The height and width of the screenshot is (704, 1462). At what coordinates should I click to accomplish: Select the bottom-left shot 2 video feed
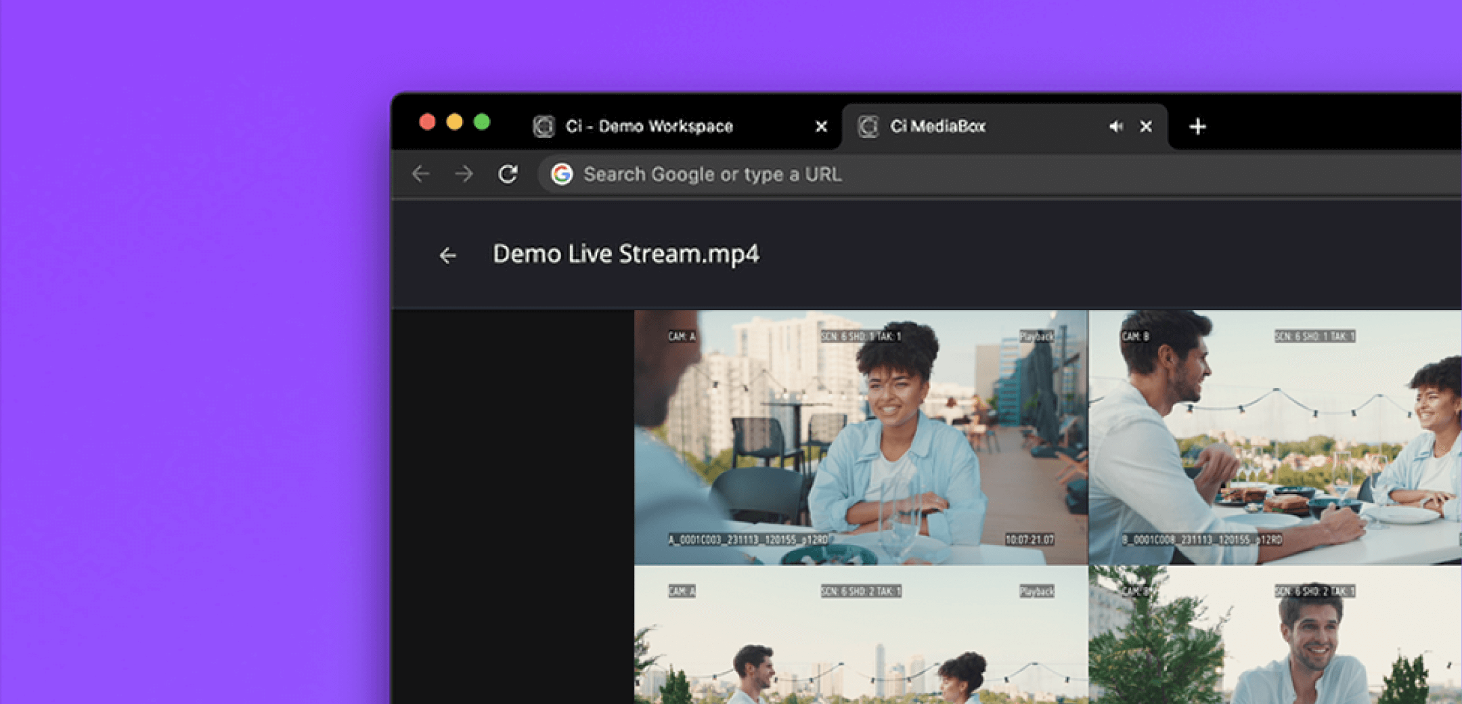point(860,635)
